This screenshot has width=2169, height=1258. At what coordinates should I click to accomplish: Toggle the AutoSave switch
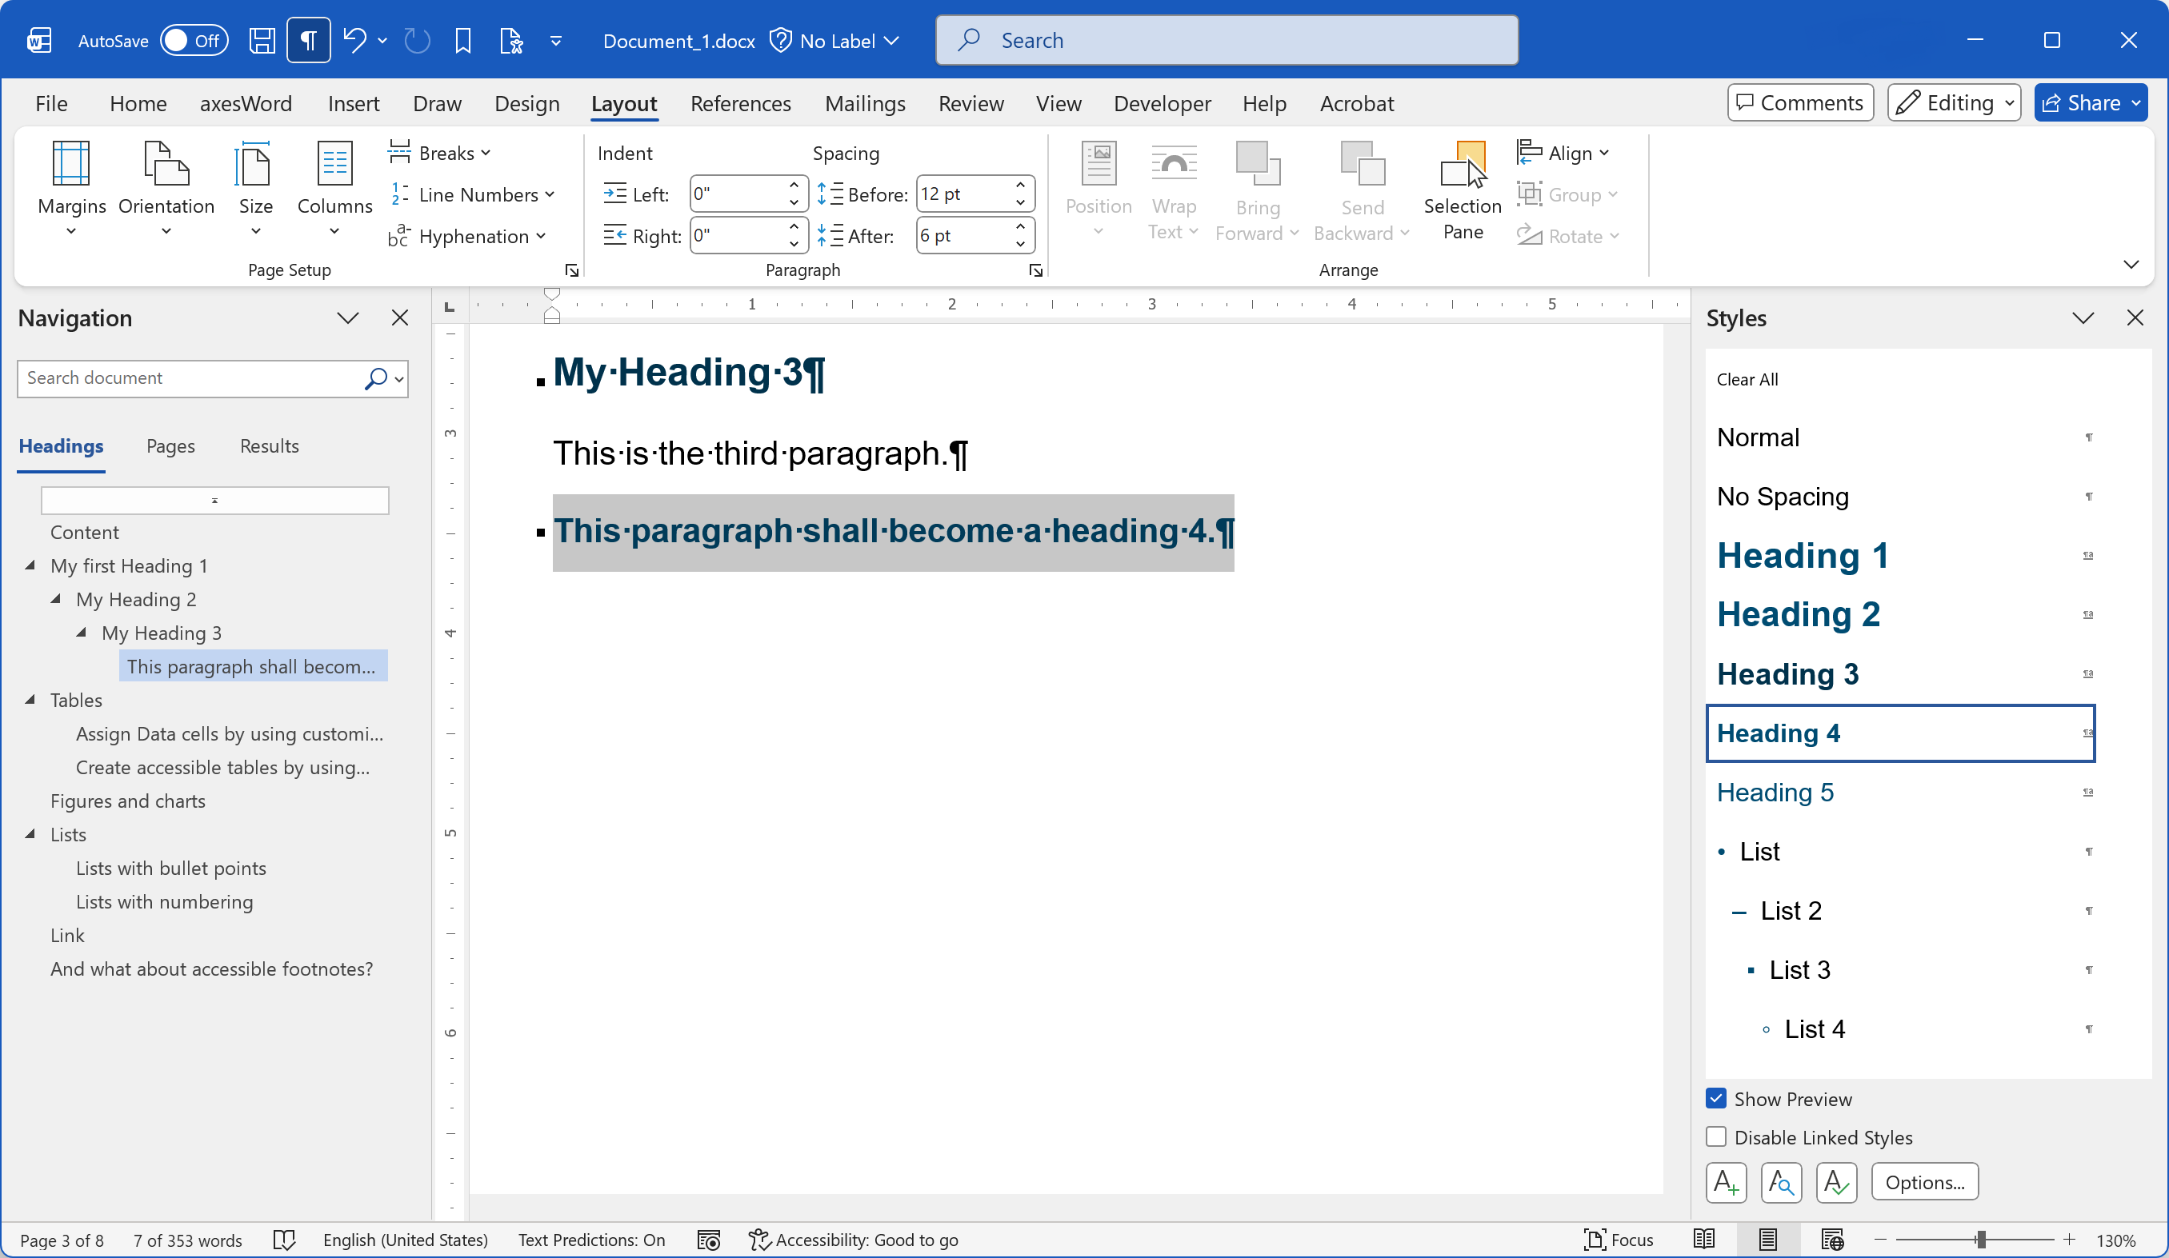point(194,41)
